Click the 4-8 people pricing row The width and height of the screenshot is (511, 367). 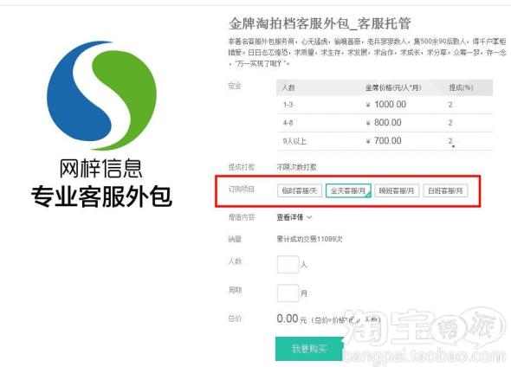click(385, 123)
